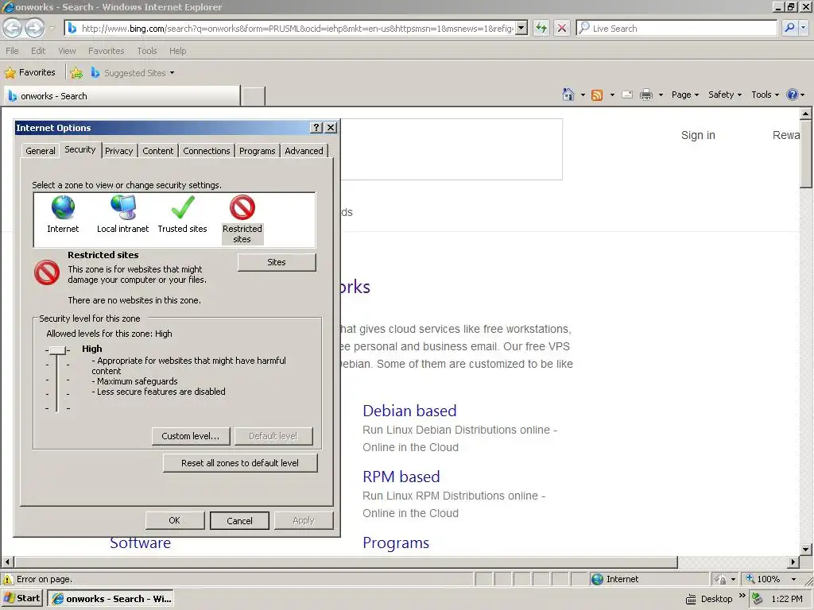Open the recent pages dropdown arrow

pos(52,28)
